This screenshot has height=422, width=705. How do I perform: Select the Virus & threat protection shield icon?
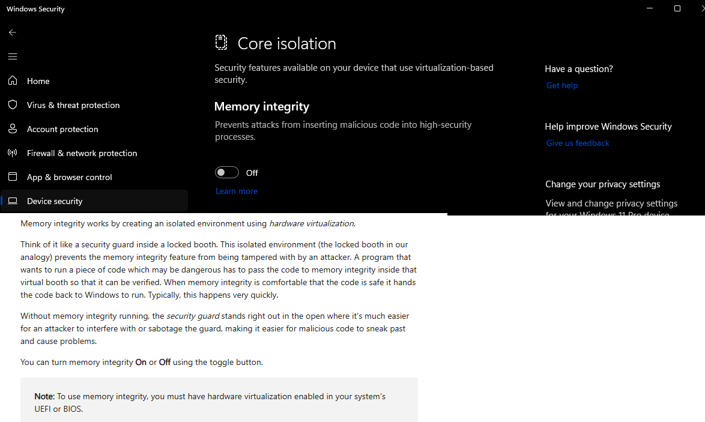(13, 104)
